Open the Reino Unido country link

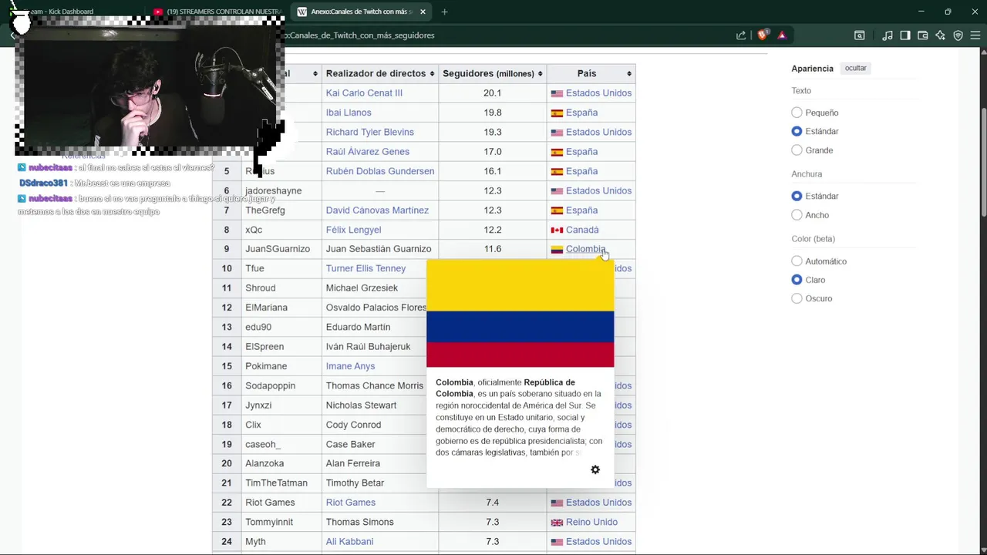[x=591, y=523]
